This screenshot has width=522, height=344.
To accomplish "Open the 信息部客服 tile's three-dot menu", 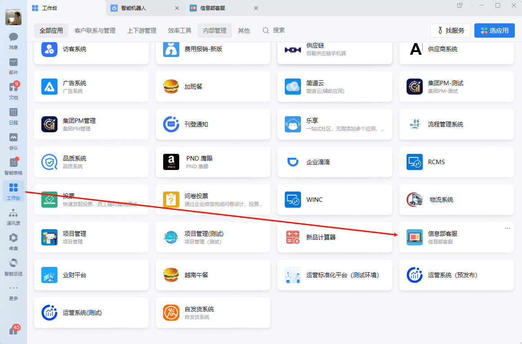I will pyautogui.click(x=508, y=228).
